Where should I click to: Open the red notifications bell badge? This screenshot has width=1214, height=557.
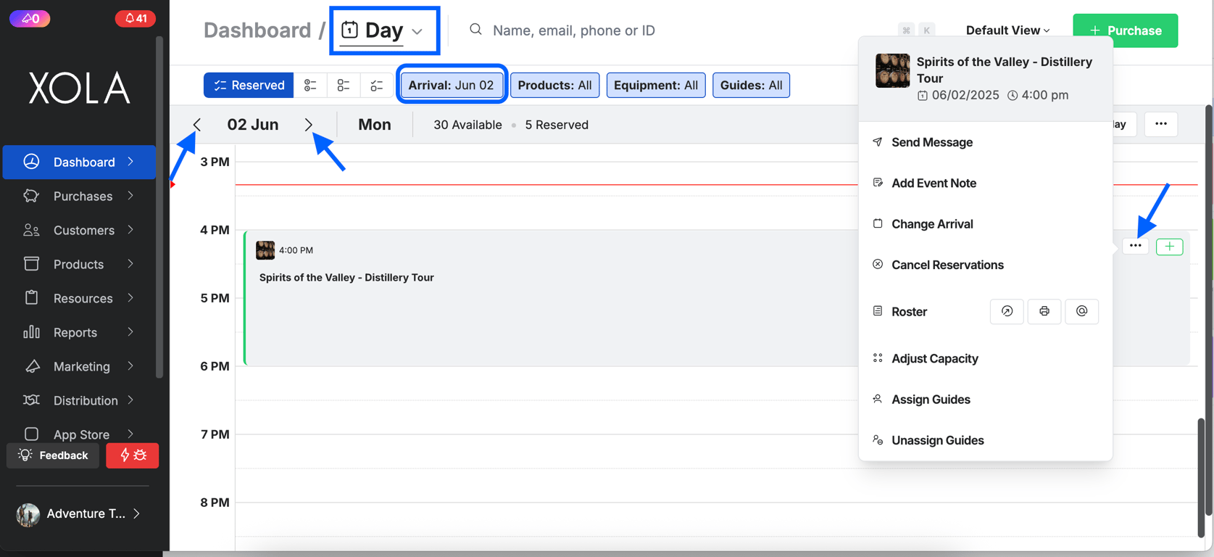[x=136, y=18]
